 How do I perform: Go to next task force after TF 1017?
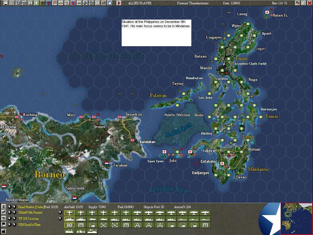[x=14, y=218]
